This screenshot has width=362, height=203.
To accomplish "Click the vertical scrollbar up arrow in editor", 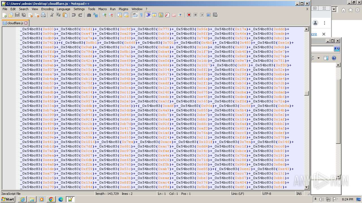I will click(x=307, y=29).
